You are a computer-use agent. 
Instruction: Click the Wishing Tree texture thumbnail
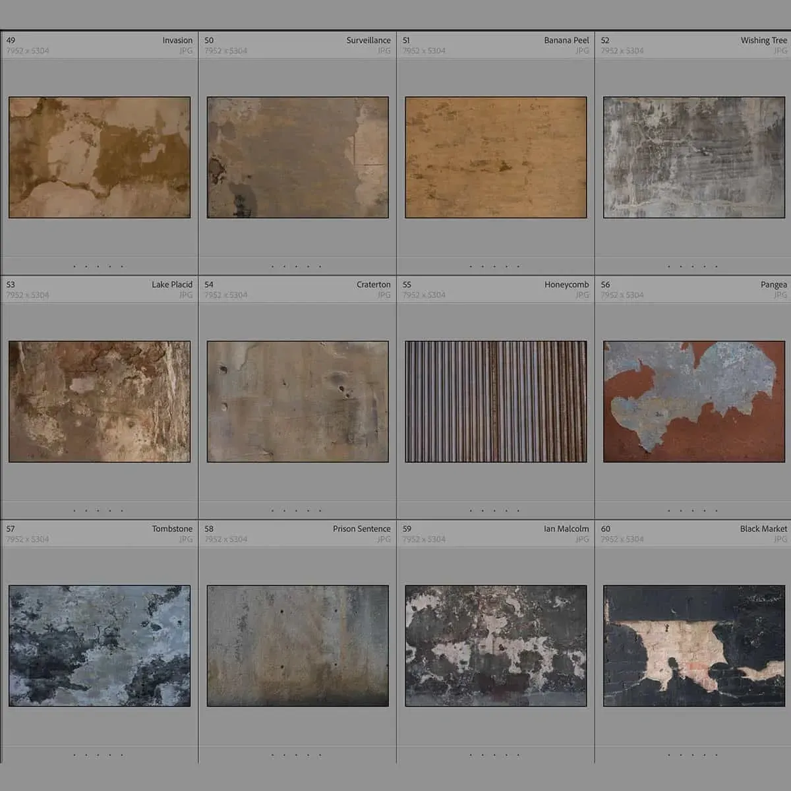coord(693,158)
